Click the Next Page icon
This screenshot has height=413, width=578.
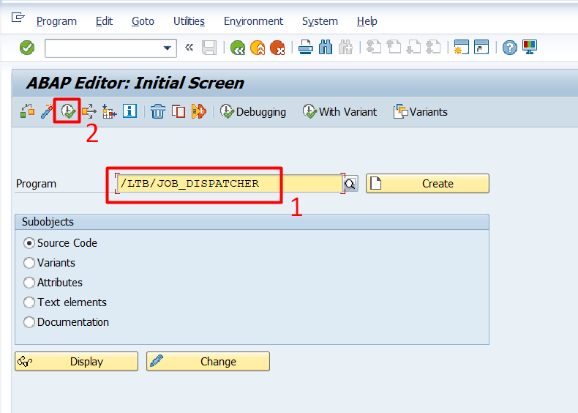pos(413,48)
